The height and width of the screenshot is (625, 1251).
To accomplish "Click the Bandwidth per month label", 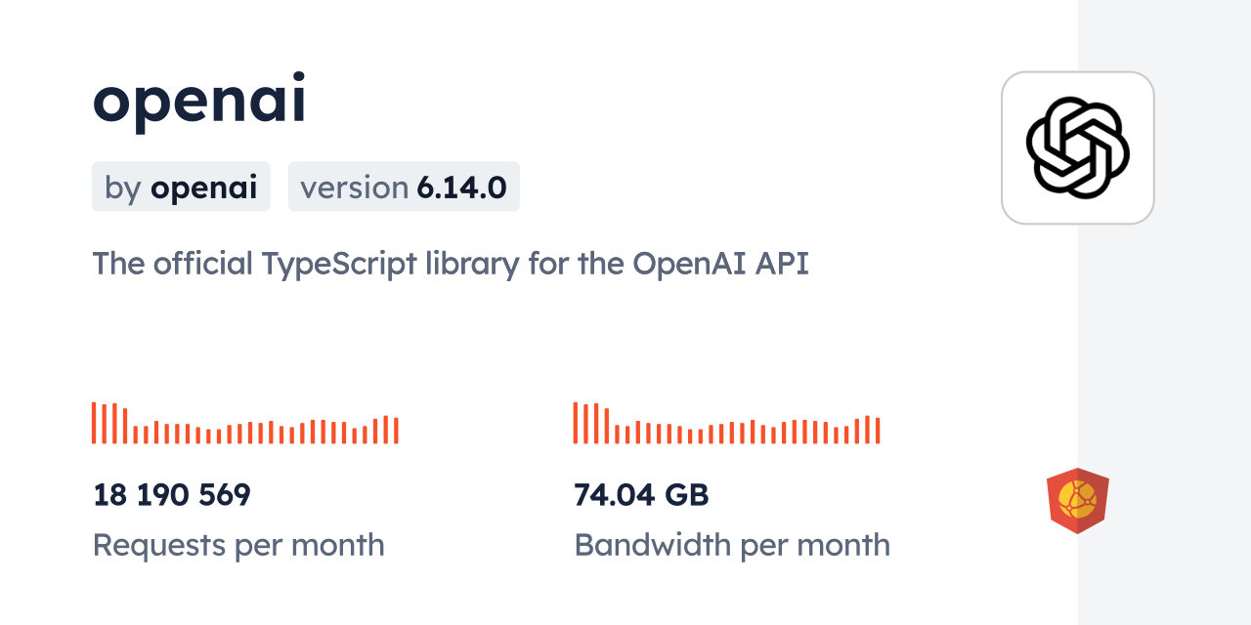I will point(732,545).
